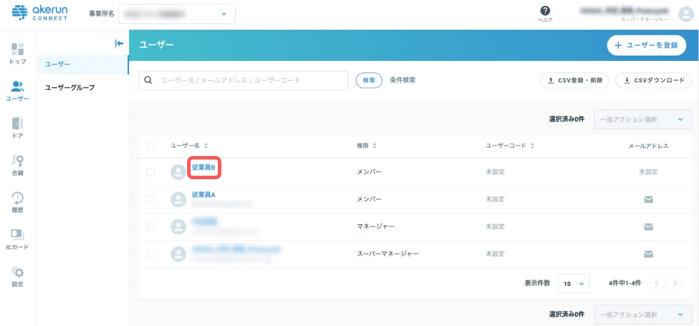Tick the checkbox for 従業員A row
Screen dimensions: 699x326
(x=151, y=200)
